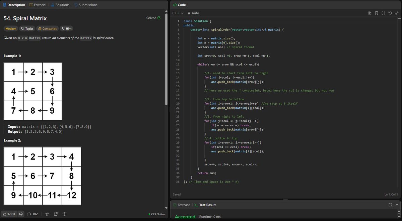Click the Accepted result text
Screen dimensions: 402x221
185,217
